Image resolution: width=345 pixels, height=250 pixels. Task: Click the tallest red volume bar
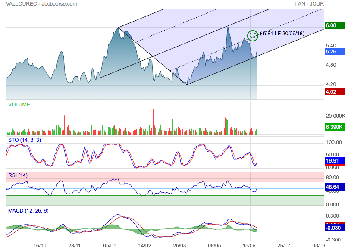[x=153, y=122]
